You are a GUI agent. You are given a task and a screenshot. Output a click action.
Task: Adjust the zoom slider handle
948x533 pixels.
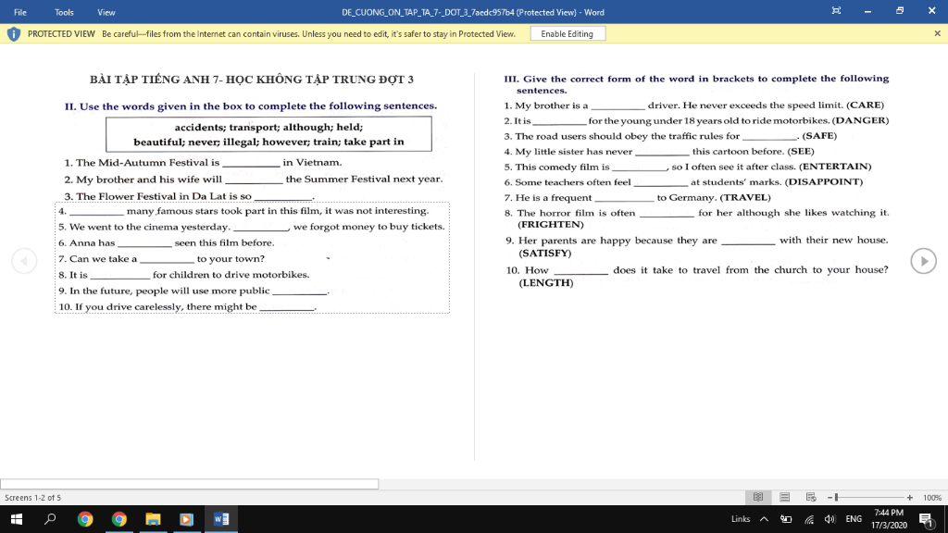pyautogui.click(x=836, y=497)
